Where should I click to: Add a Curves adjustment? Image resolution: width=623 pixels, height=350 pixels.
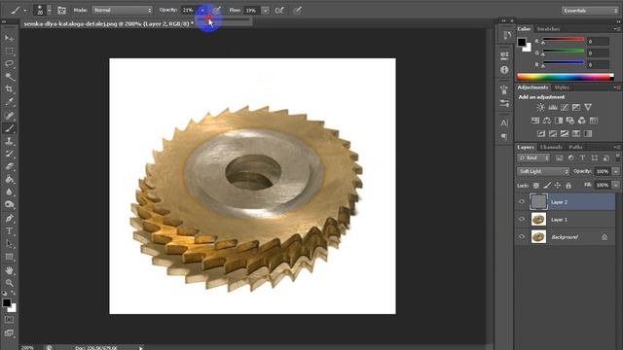(x=565, y=108)
